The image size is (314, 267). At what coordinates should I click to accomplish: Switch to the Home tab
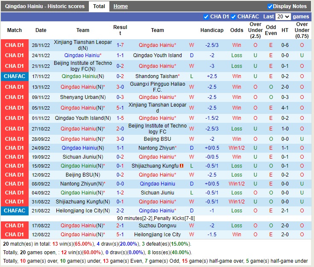coord(120,6)
